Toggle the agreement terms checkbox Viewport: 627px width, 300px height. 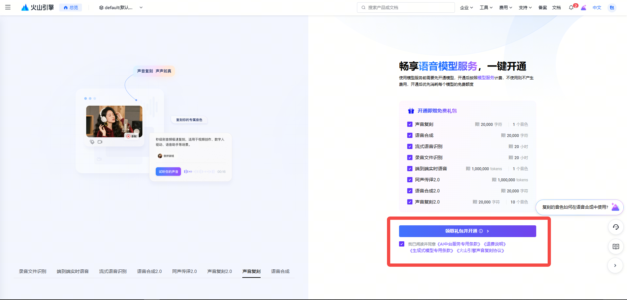tap(402, 244)
